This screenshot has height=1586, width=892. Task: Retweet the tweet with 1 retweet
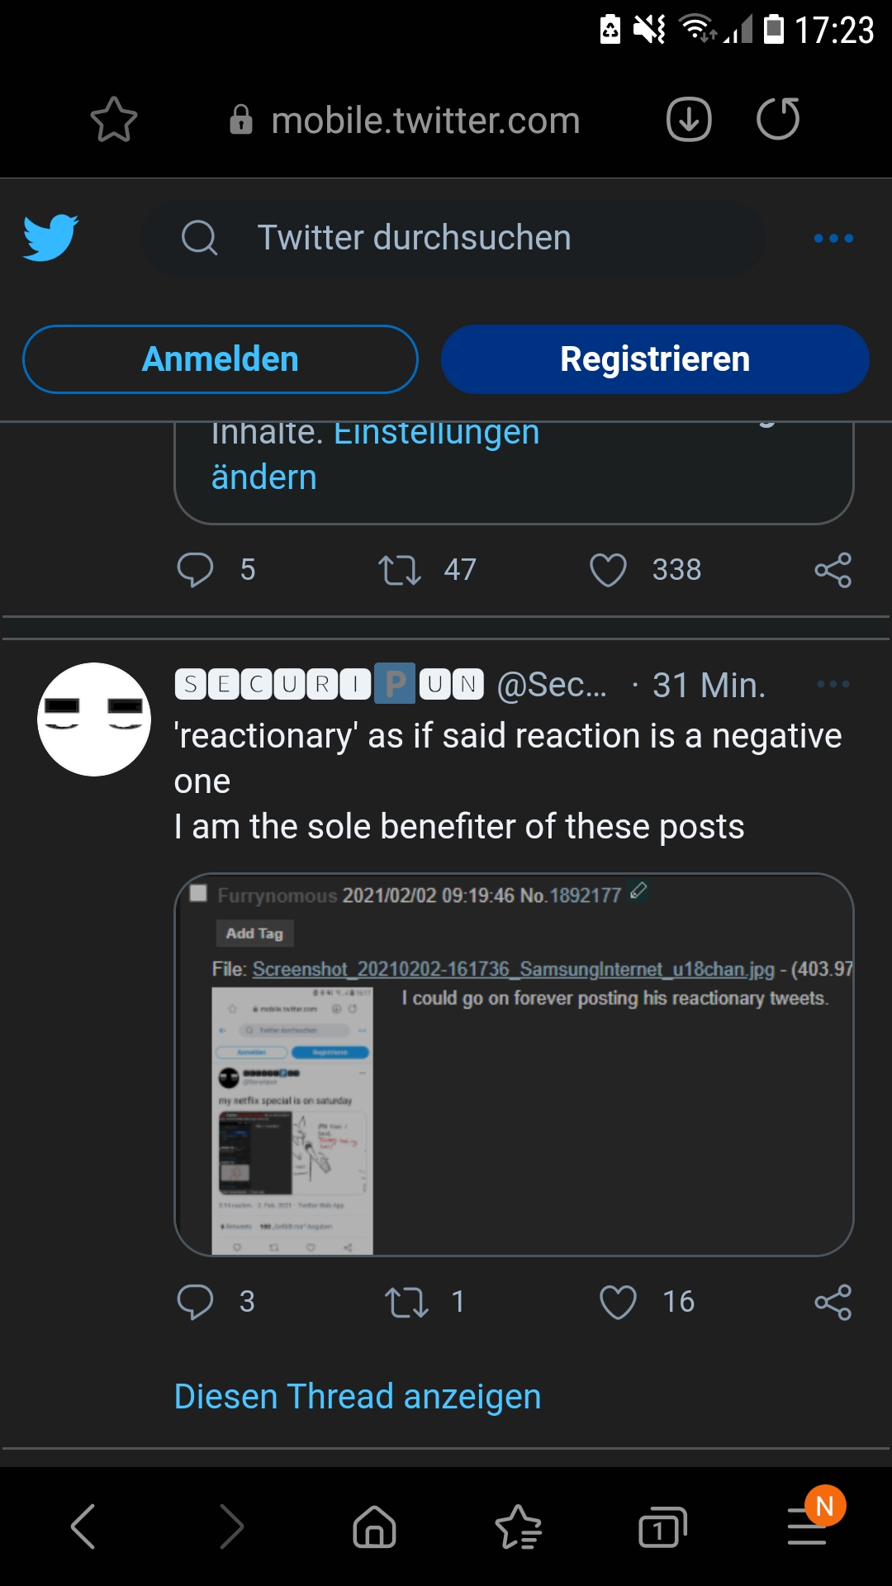click(406, 1303)
